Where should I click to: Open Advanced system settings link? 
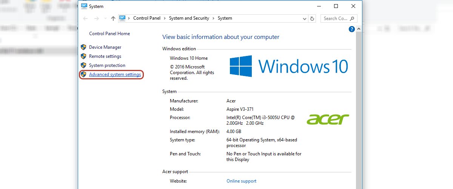click(x=115, y=74)
